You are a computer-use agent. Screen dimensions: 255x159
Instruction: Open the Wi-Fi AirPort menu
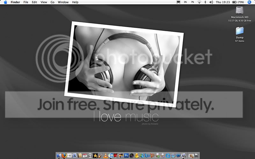[199, 2]
